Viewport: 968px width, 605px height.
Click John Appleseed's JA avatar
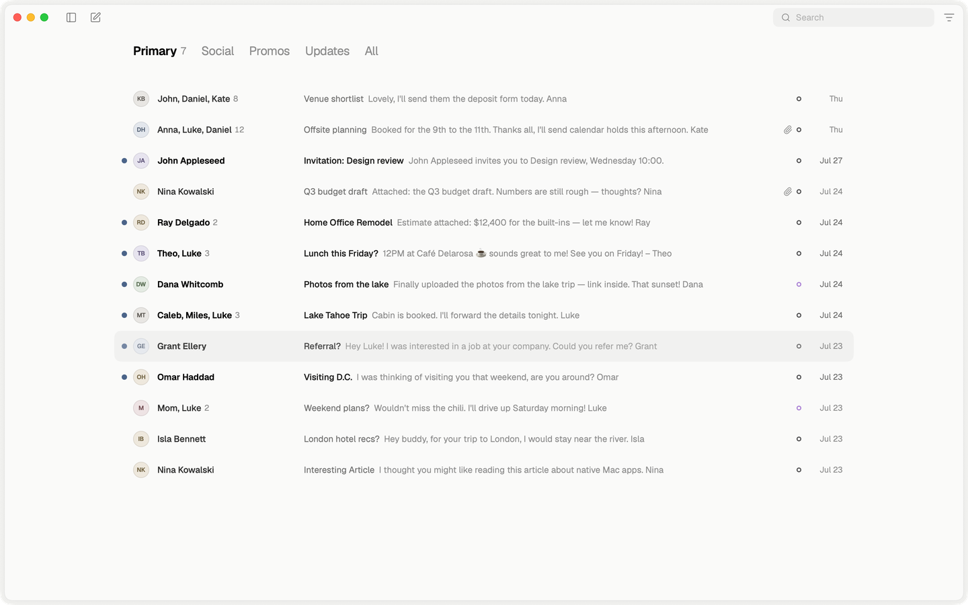(141, 161)
